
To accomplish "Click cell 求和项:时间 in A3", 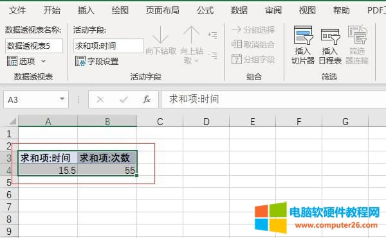I will point(48,158).
